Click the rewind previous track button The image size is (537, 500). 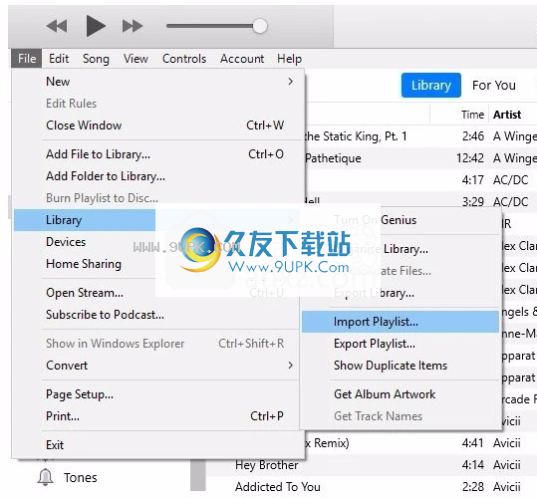pos(57,26)
